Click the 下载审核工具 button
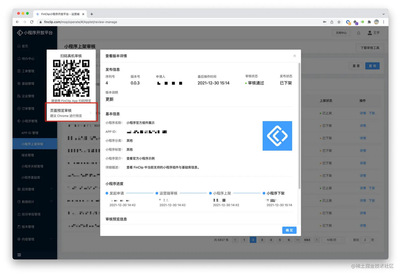The height and width of the screenshot is (276, 401). point(370,48)
